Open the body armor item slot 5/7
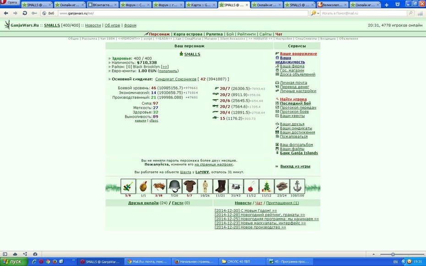 tap(190, 186)
